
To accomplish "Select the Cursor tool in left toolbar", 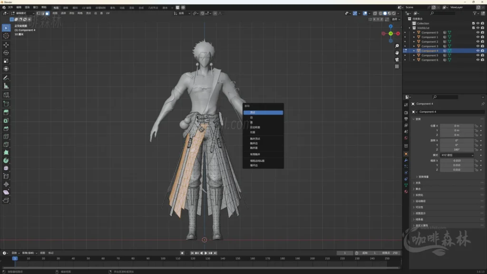I will pyautogui.click(x=6, y=36).
